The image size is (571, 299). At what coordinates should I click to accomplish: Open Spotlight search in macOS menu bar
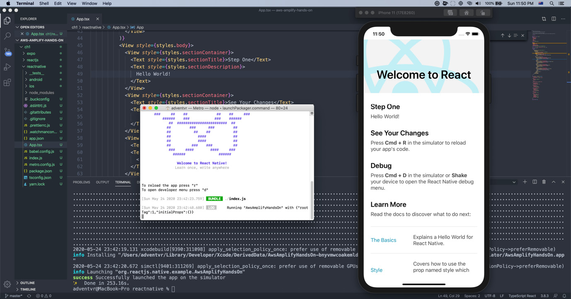coord(552,3)
